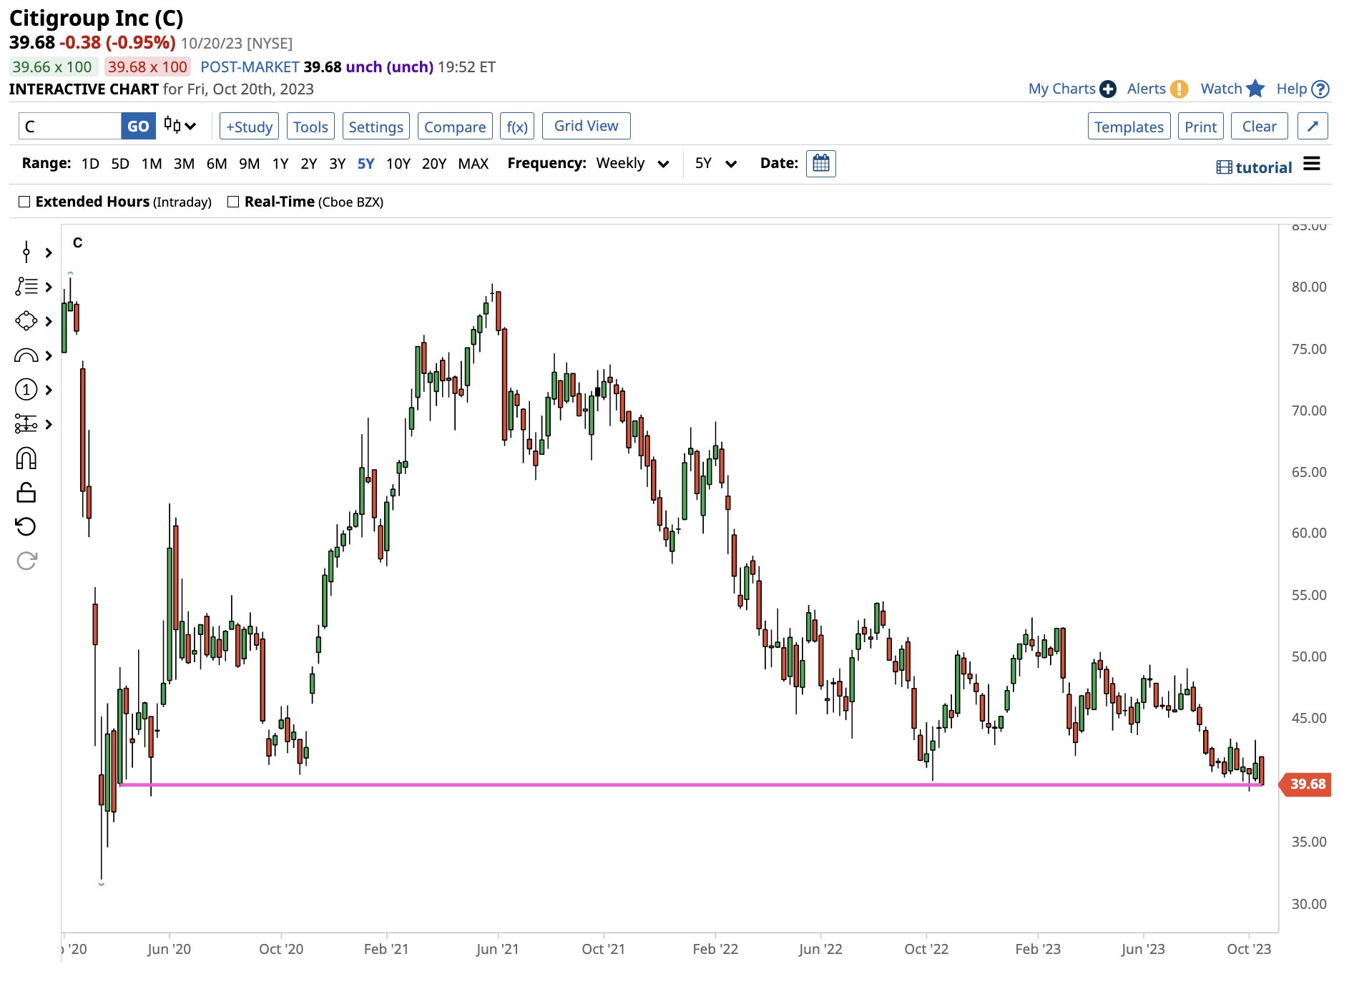Select the 20Y range
This screenshot has width=1349, height=984.
click(434, 164)
